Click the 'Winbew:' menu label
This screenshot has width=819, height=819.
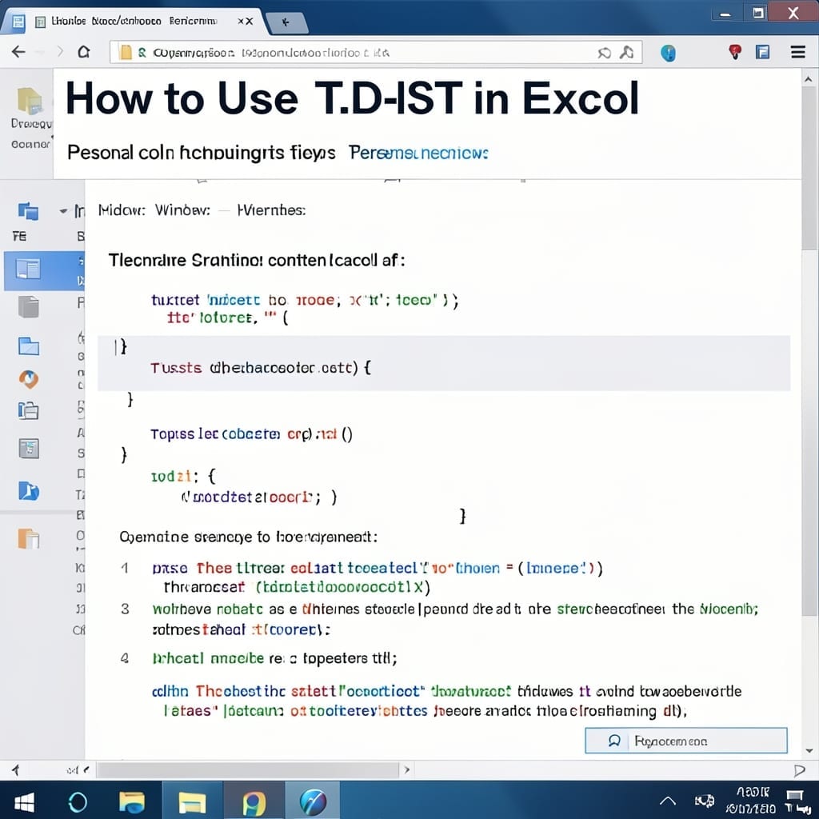[182, 210]
